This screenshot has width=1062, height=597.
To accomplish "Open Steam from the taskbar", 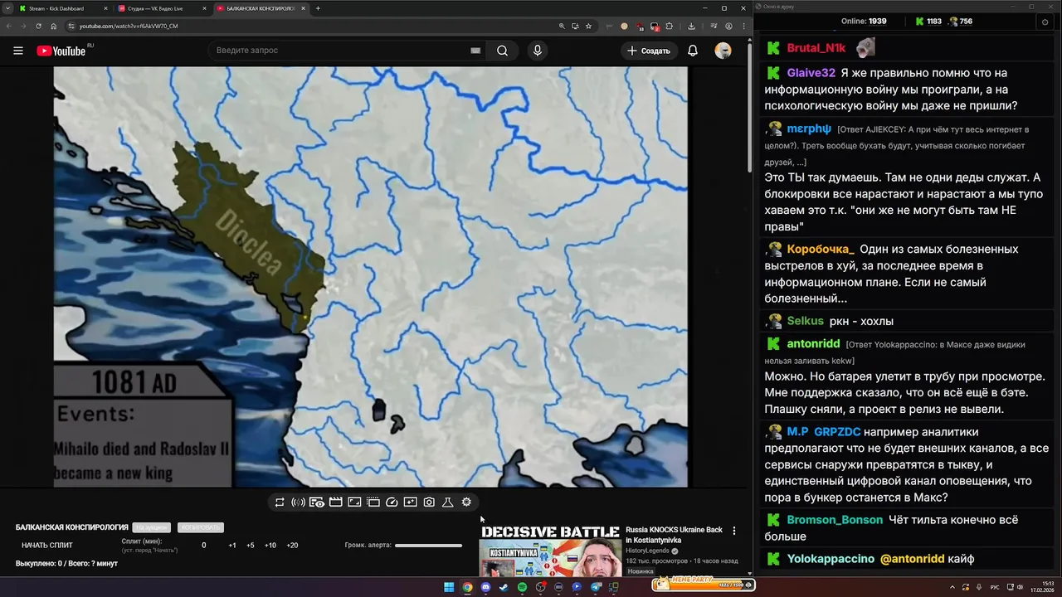I will coord(504,587).
